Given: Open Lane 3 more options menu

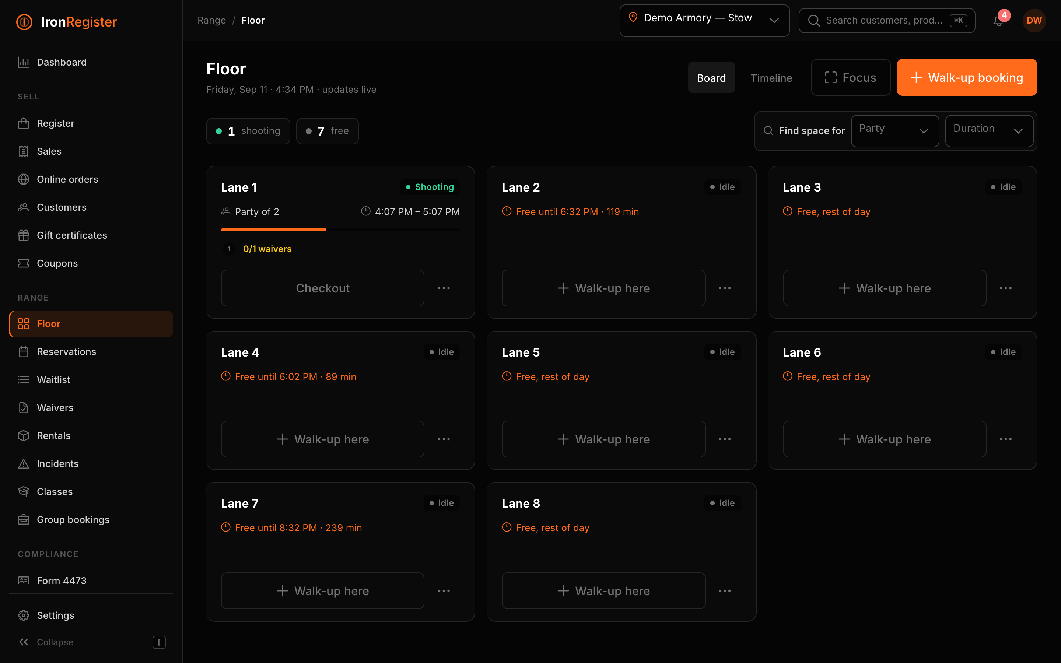Looking at the screenshot, I should [x=1006, y=288].
